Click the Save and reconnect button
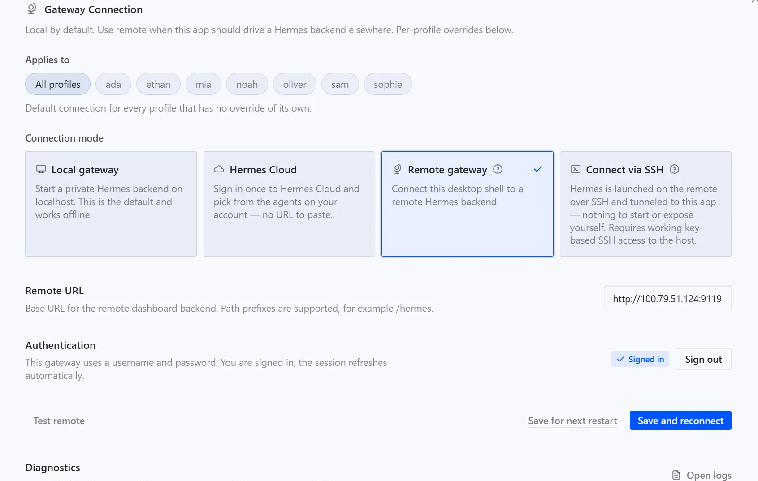This screenshot has width=758, height=481. point(680,421)
